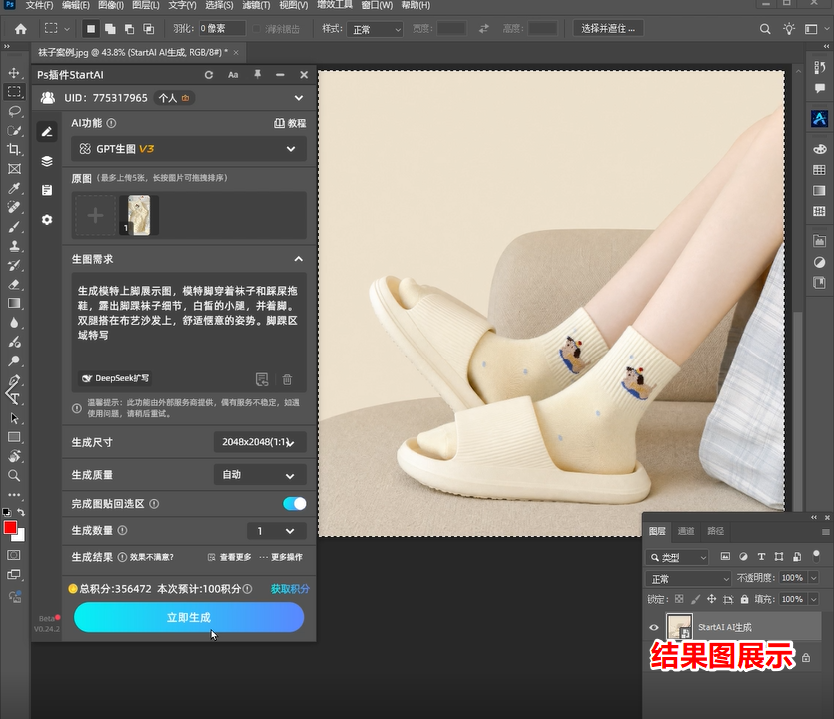Open the 生成质量 自动 dropdown
The height and width of the screenshot is (719, 834).
click(260, 475)
